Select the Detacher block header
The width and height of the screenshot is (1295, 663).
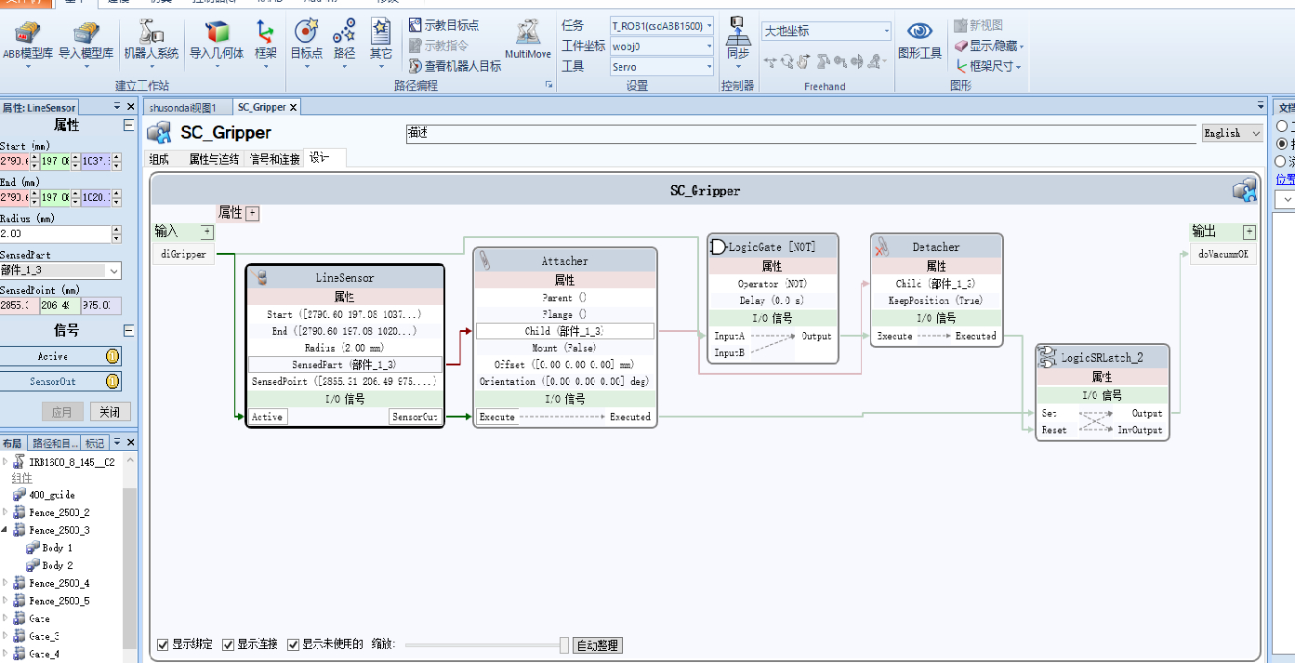(x=936, y=246)
